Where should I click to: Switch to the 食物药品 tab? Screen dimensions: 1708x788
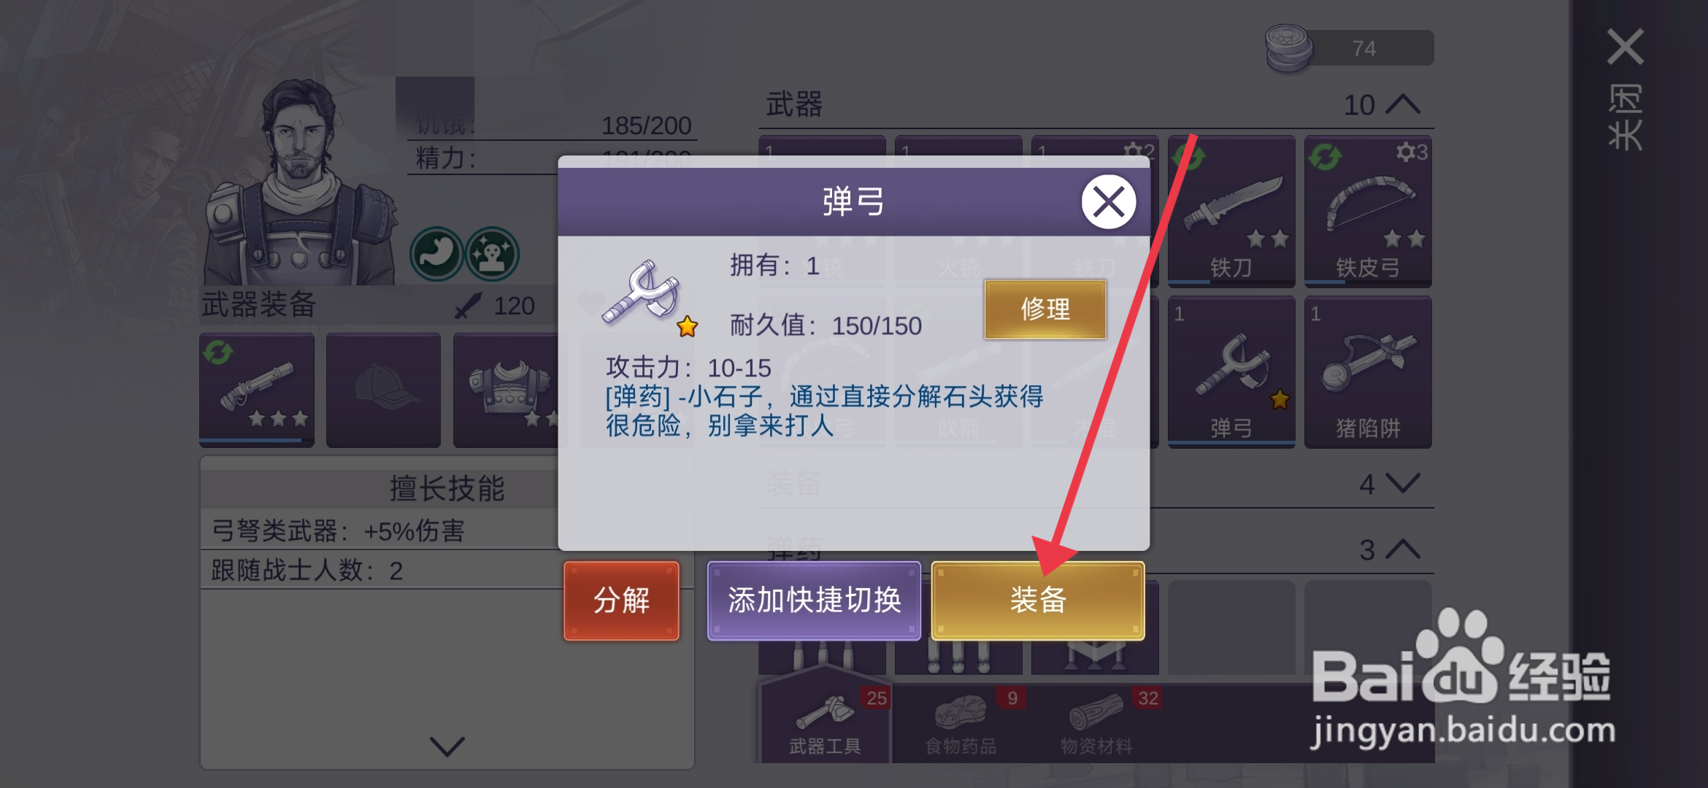961,722
